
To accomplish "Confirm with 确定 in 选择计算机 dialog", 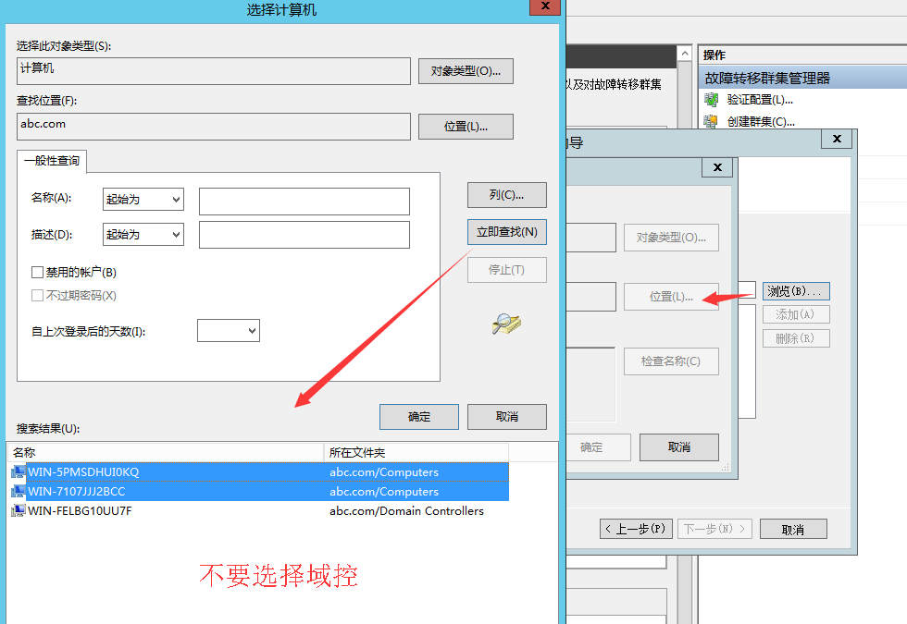I will pyautogui.click(x=418, y=417).
